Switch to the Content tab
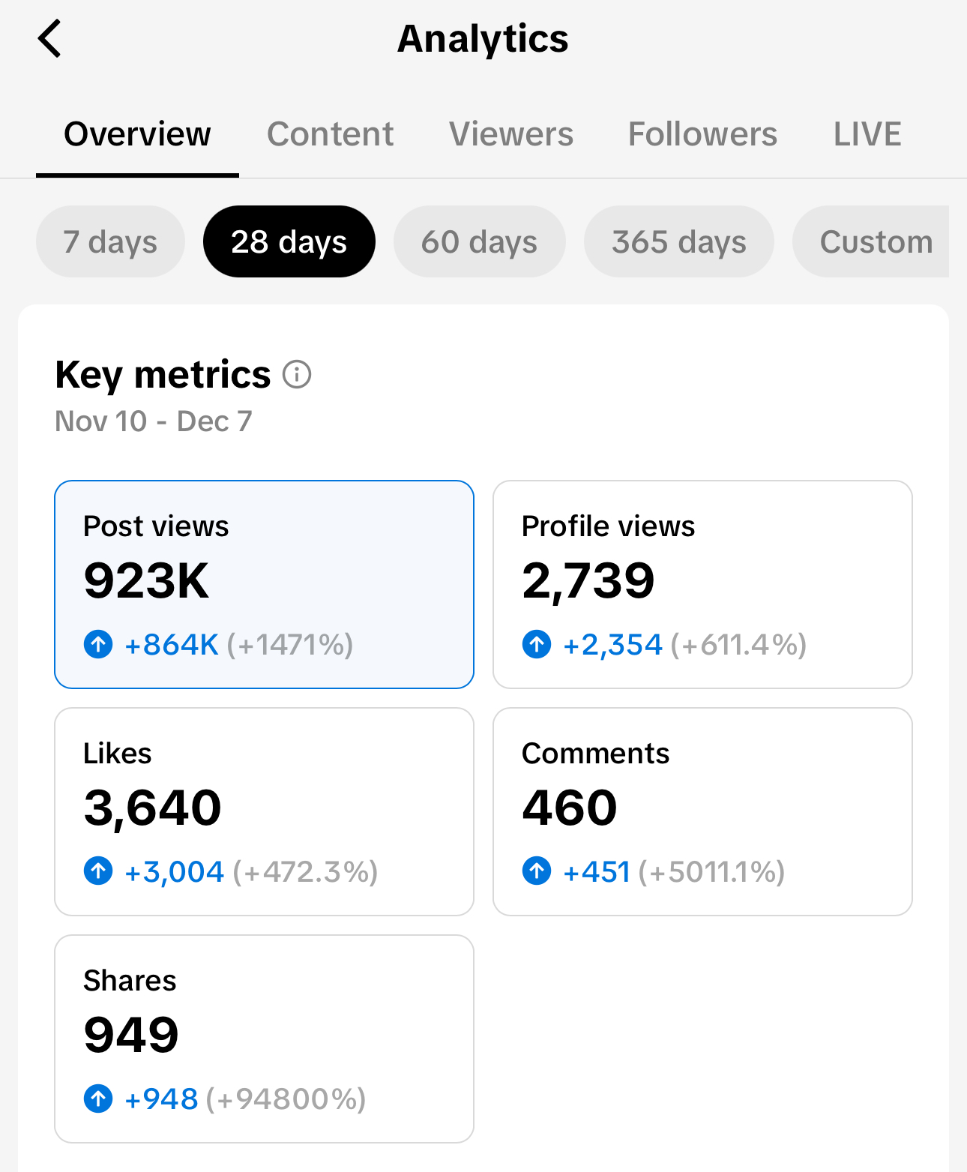 point(330,134)
